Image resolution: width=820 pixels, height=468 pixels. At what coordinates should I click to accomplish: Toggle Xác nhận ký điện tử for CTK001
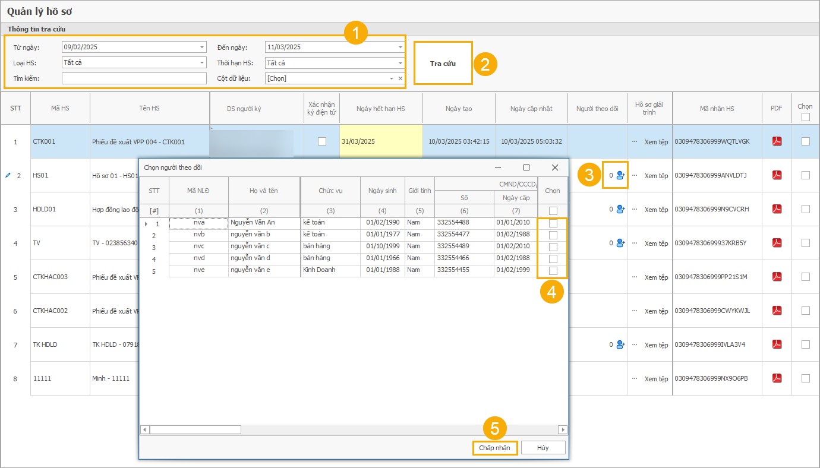[x=322, y=141]
